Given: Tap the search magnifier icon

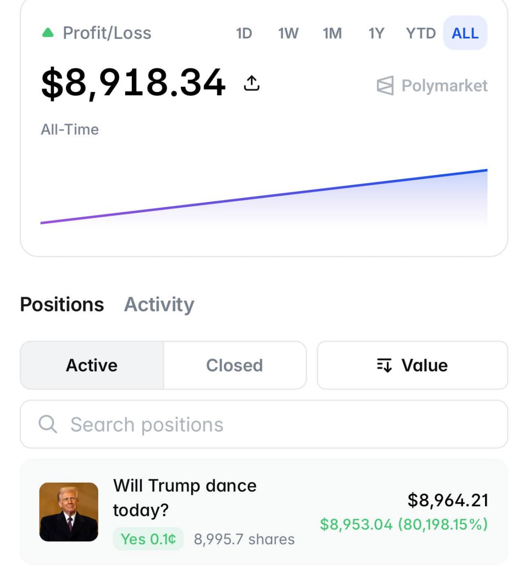Looking at the screenshot, I should tap(48, 424).
